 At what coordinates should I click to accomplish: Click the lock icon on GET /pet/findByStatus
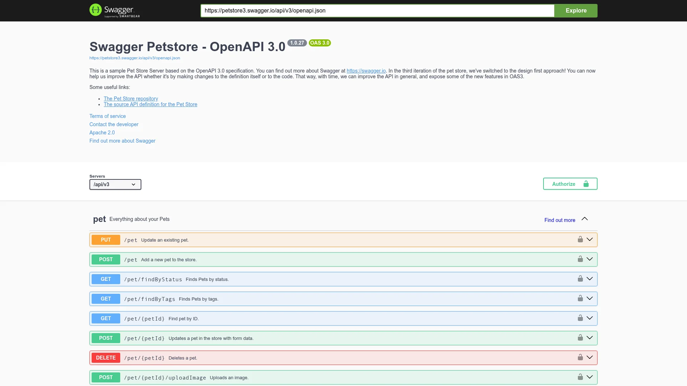click(x=580, y=279)
